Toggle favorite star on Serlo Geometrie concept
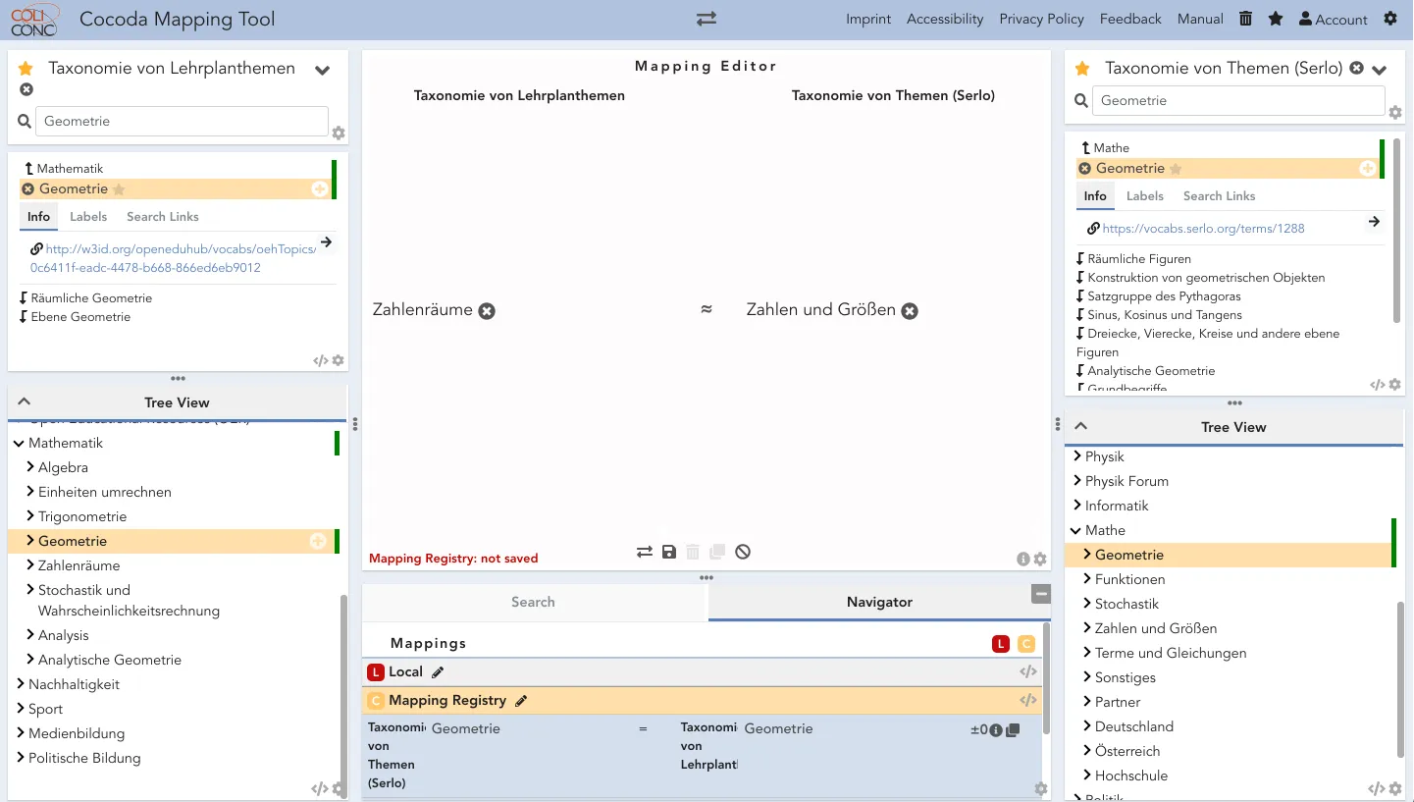Screen dimensions: 1414x802 coord(1176,169)
